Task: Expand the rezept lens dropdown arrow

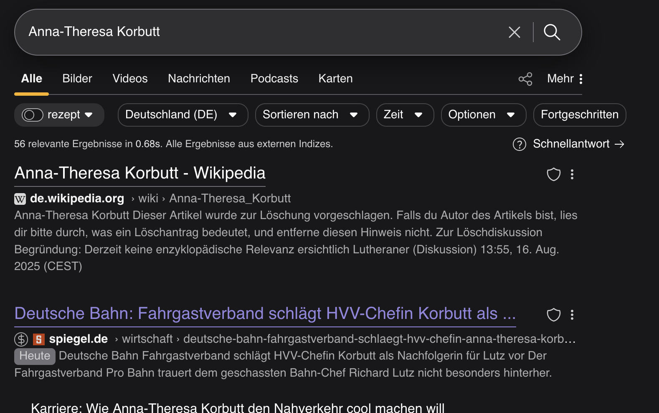Action: click(89, 115)
